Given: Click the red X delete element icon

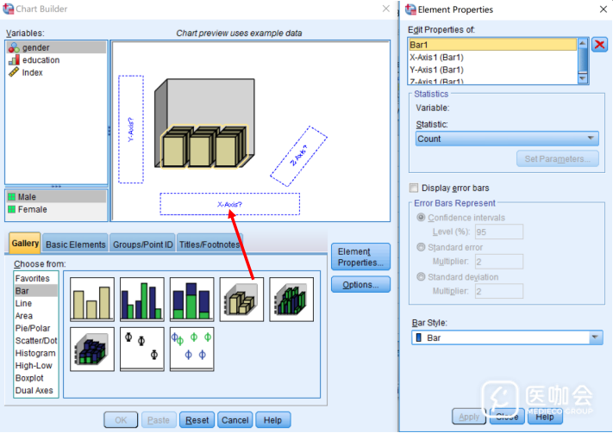Looking at the screenshot, I should tap(600, 45).
